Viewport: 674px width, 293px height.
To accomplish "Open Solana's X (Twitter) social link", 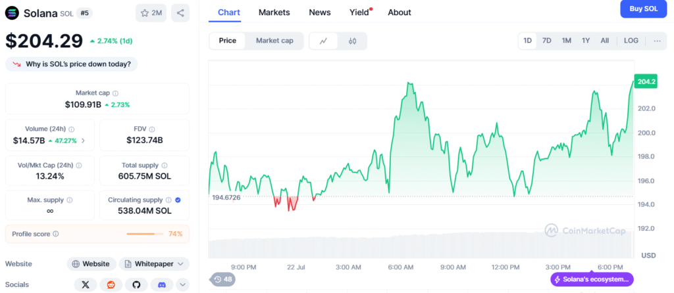I will (85, 284).
